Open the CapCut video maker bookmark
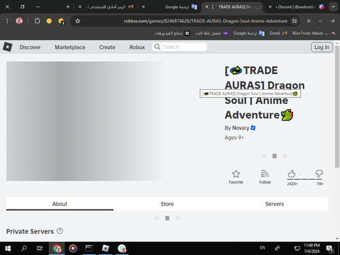This screenshot has width=340, height=255. (x=172, y=33)
